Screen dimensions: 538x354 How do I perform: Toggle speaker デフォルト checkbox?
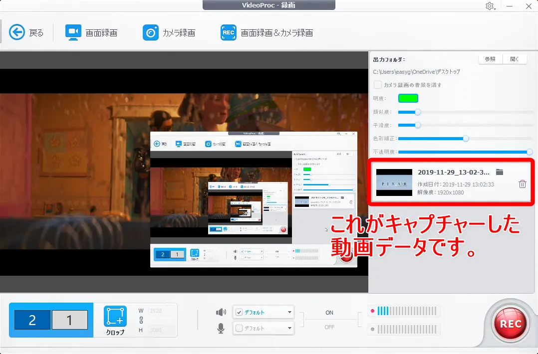coord(239,312)
